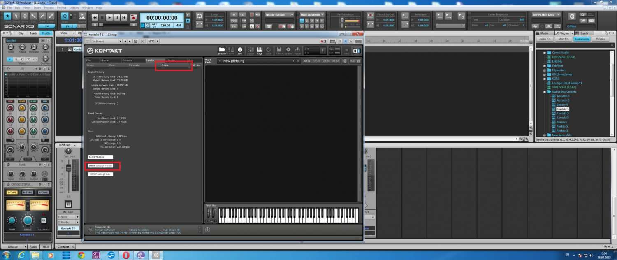Screen dimensions: 617x260
Task: Open No ctrl surface dropdown
Action: click(280, 15)
